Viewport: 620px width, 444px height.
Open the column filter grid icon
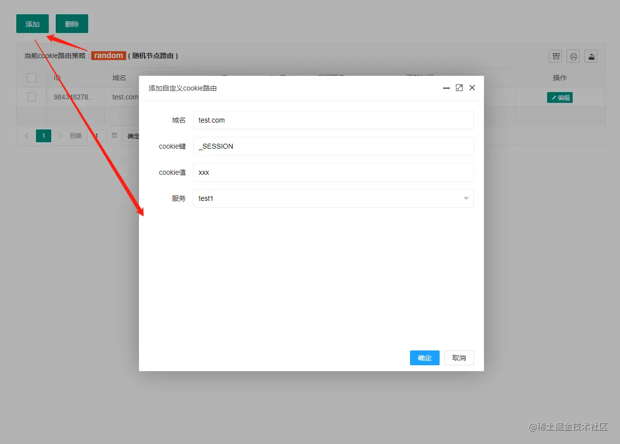[555, 56]
